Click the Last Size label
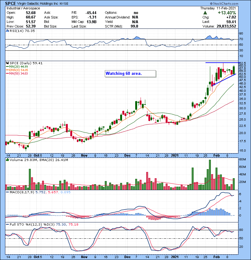The image size is (251, 260). tap(79, 26)
